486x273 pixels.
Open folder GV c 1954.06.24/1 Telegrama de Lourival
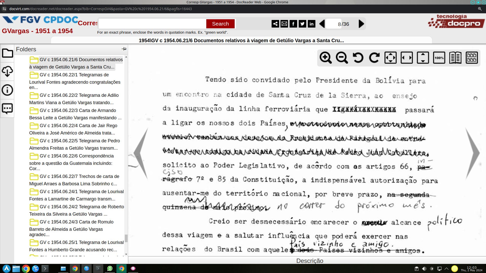(x=76, y=195)
